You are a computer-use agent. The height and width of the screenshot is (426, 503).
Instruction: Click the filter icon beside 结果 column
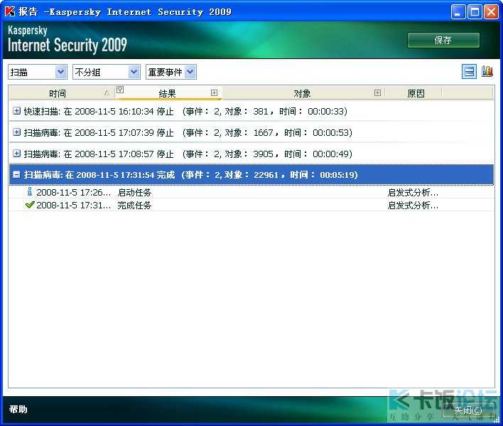pyautogui.click(x=120, y=90)
